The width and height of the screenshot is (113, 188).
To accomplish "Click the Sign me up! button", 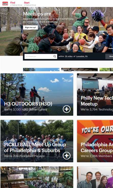I will (x=30, y=28).
